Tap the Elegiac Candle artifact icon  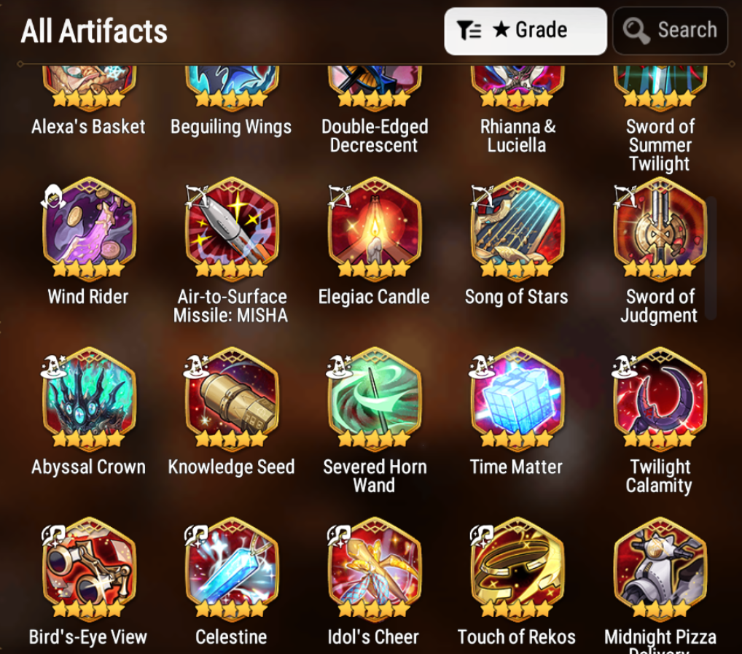(x=375, y=229)
